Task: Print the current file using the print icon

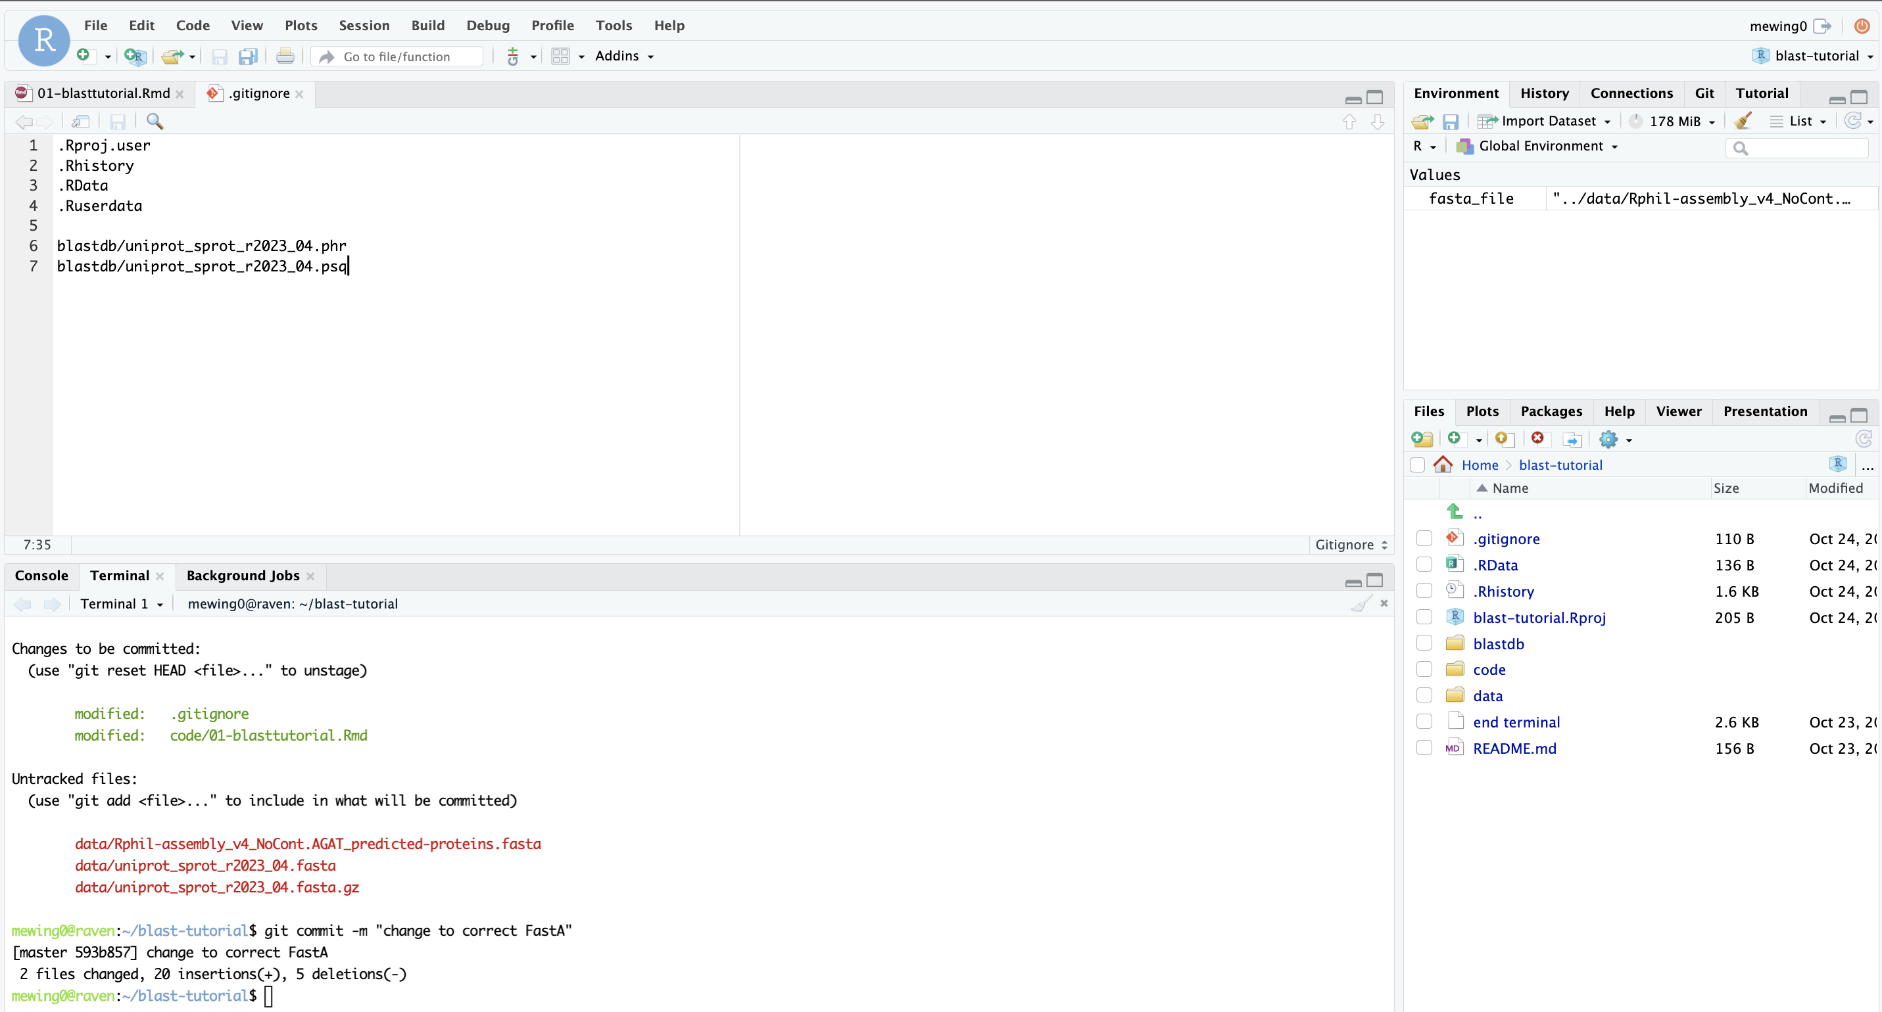Action: click(284, 55)
